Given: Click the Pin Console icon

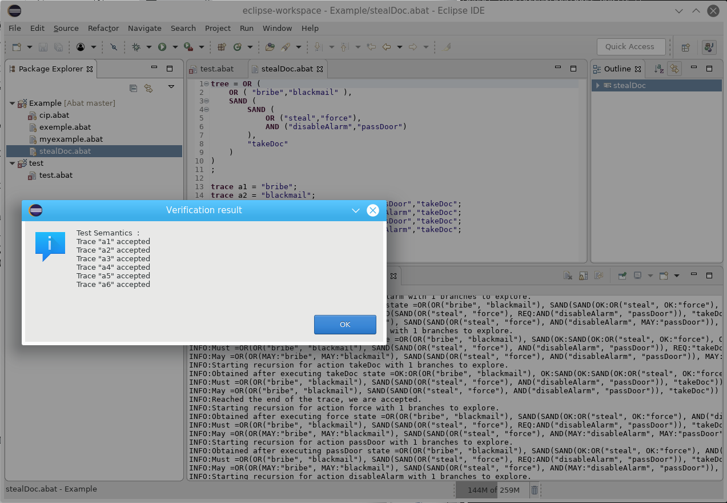Looking at the screenshot, I should 622,276.
